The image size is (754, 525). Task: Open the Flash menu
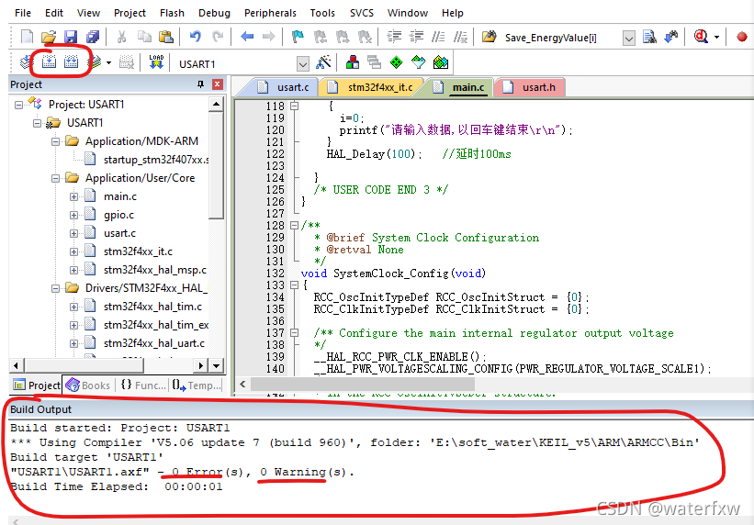172,13
